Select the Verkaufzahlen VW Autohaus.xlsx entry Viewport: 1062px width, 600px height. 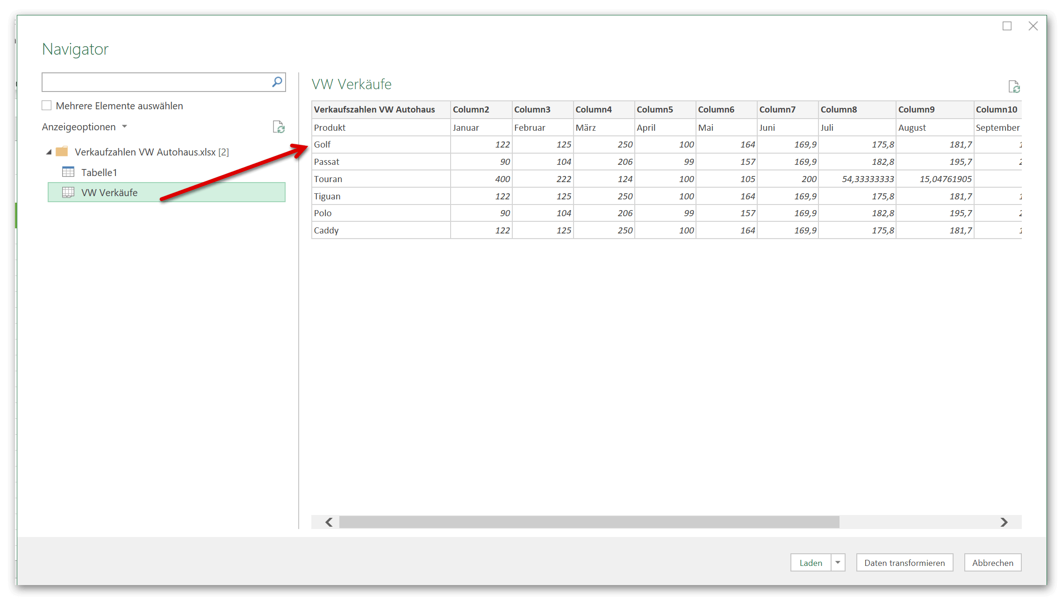pyautogui.click(x=151, y=152)
